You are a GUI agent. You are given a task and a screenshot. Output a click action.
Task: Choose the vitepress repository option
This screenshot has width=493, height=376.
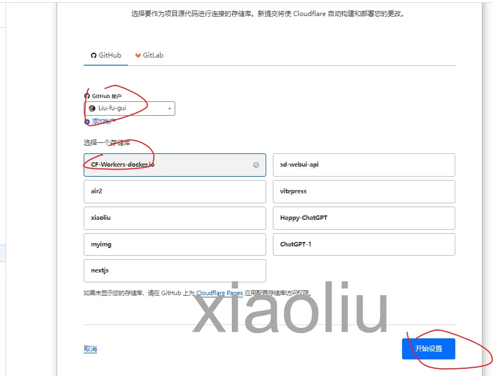click(x=364, y=192)
